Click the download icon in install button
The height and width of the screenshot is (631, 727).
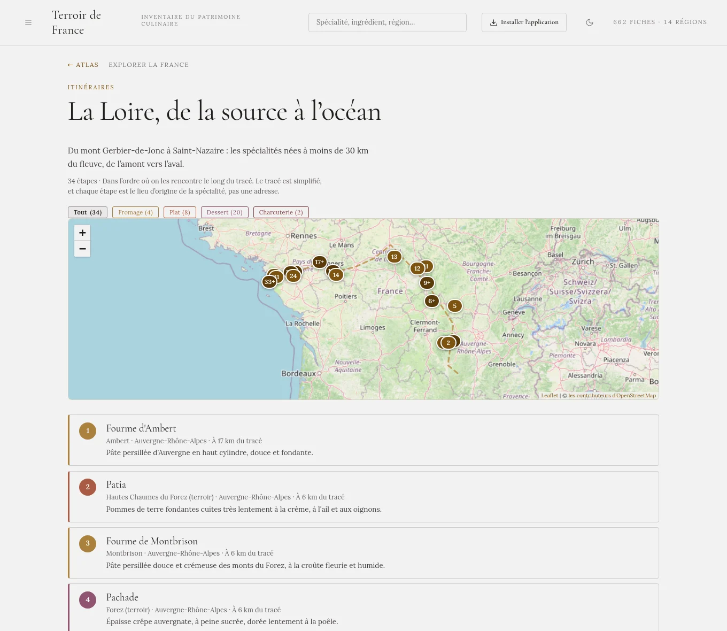click(494, 22)
